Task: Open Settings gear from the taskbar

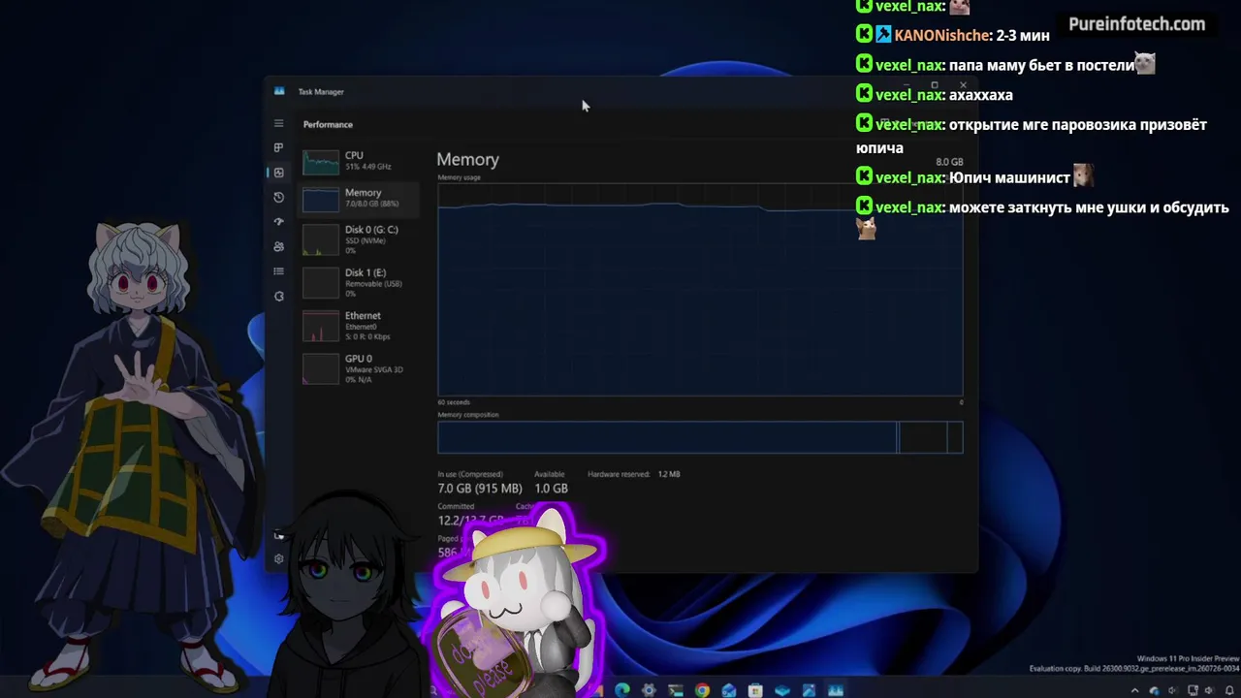Action: pos(649,690)
